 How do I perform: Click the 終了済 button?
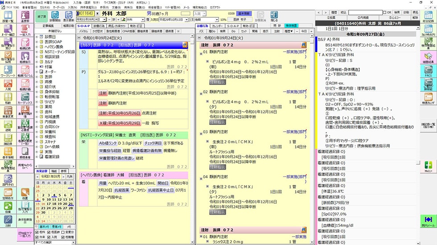(x=41, y=16)
